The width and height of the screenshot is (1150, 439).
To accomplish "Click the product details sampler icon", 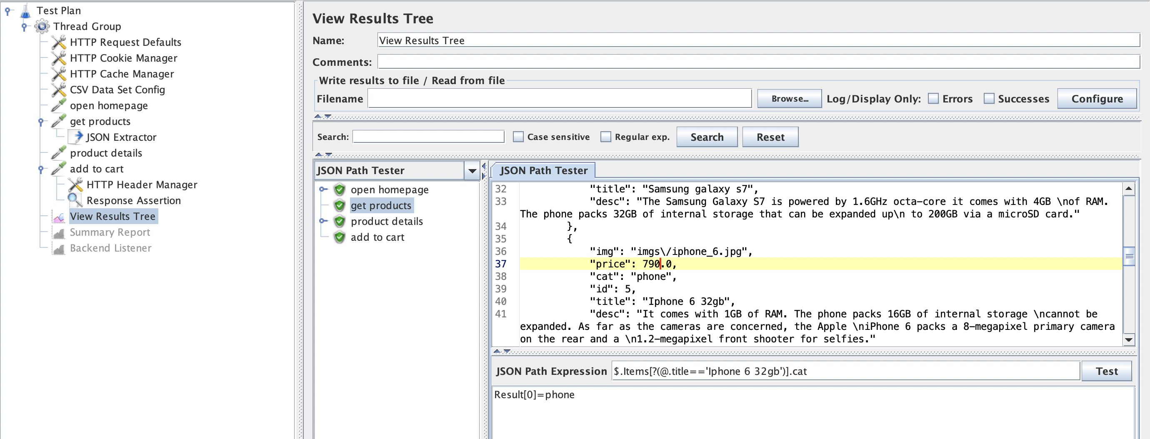I will coord(58,153).
